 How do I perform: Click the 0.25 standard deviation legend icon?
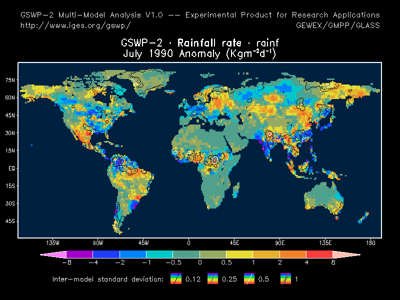click(x=212, y=278)
